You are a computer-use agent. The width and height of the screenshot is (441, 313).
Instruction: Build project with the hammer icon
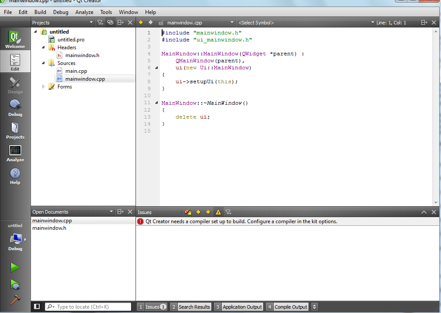[x=15, y=300]
